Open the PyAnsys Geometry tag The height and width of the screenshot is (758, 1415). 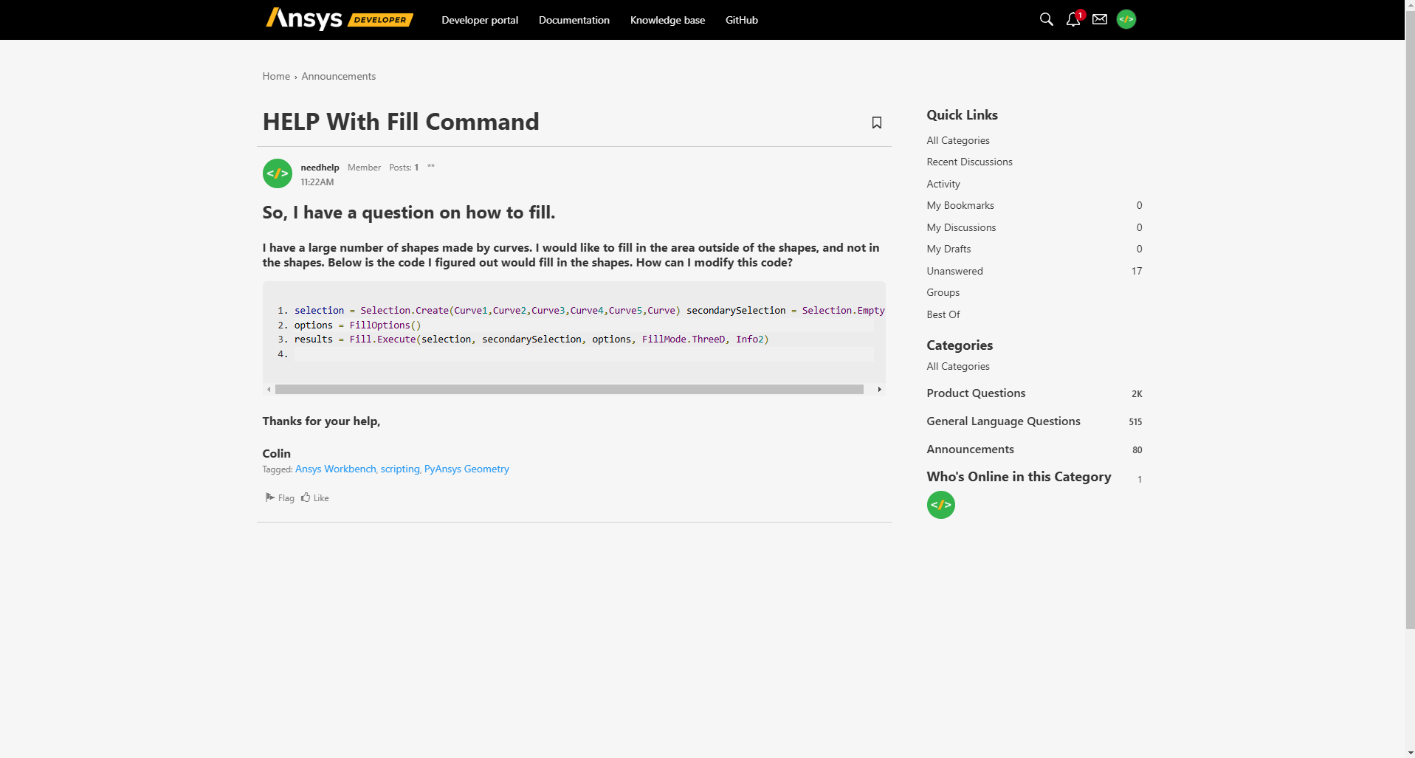point(466,469)
